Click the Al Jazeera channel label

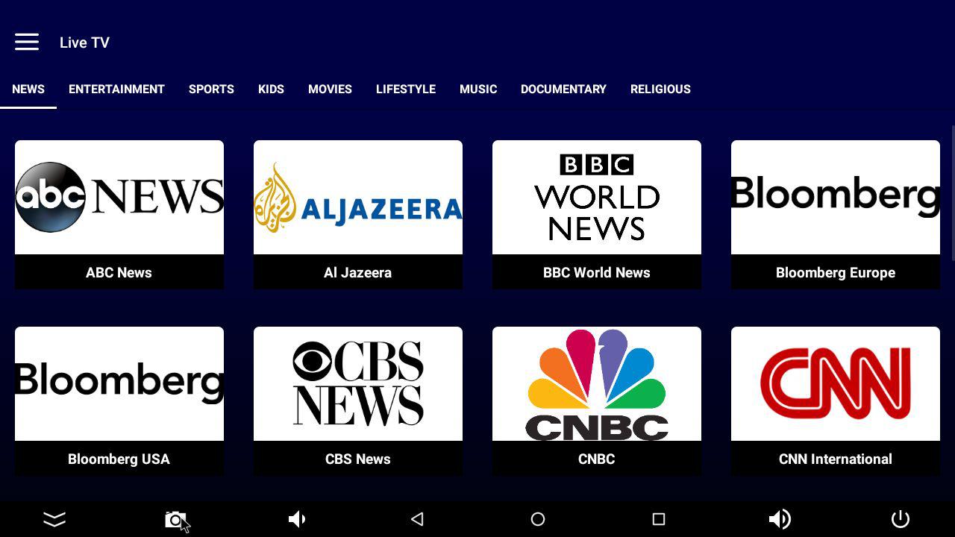click(357, 272)
